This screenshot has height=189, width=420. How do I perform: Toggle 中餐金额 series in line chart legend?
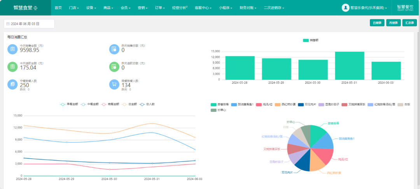pyautogui.click(x=90, y=104)
